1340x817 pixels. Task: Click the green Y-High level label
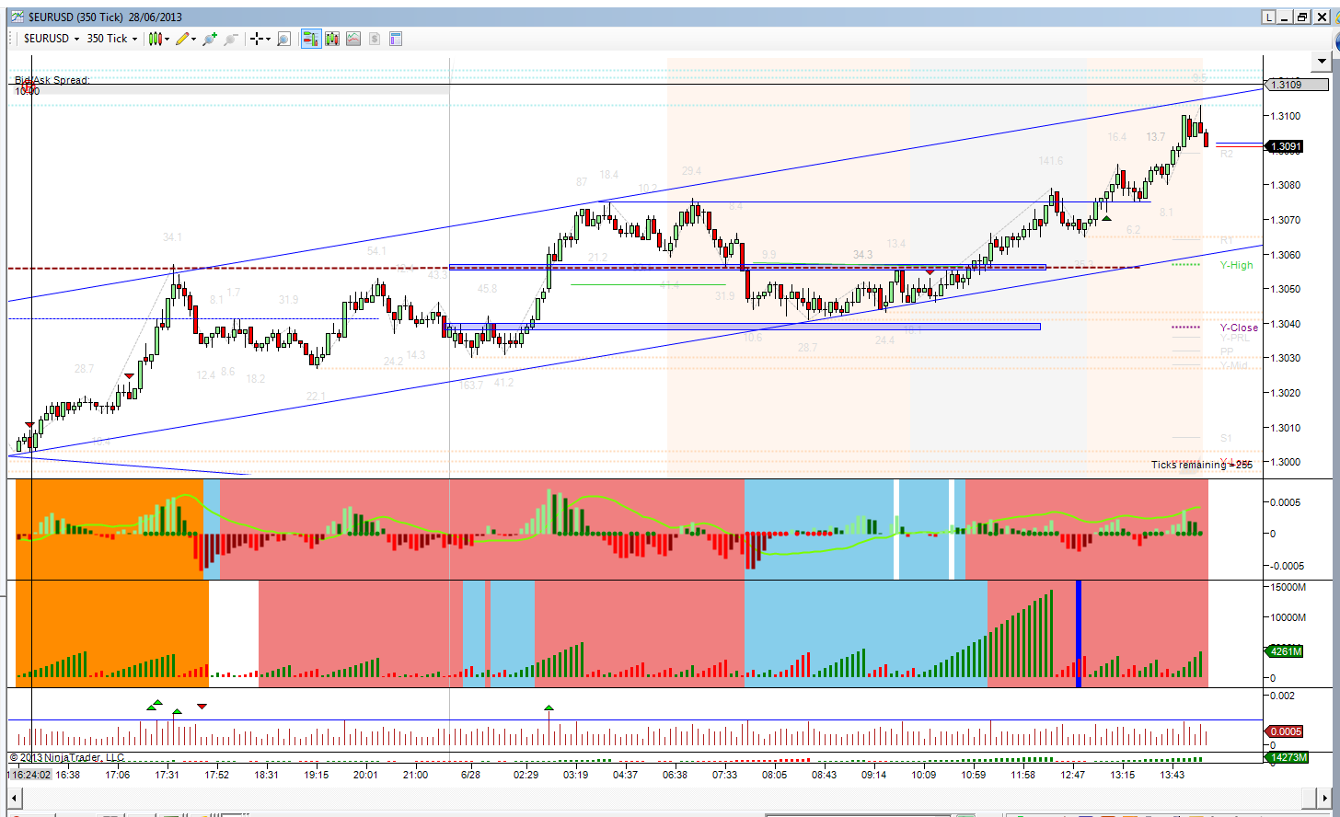pyautogui.click(x=1236, y=265)
